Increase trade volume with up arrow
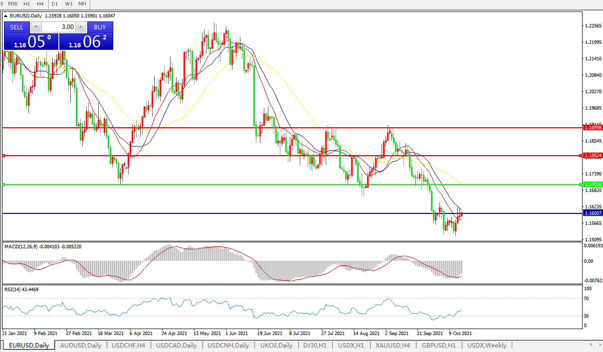The height and width of the screenshot is (352, 603). click(x=81, y=27)
